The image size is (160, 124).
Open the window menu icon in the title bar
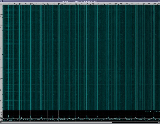pos(1,1)
